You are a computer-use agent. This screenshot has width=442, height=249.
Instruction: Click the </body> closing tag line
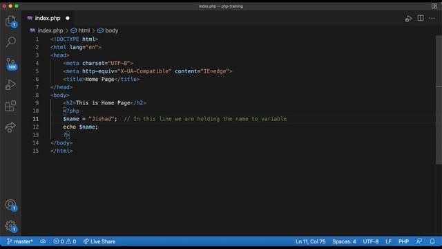[61, 143]
